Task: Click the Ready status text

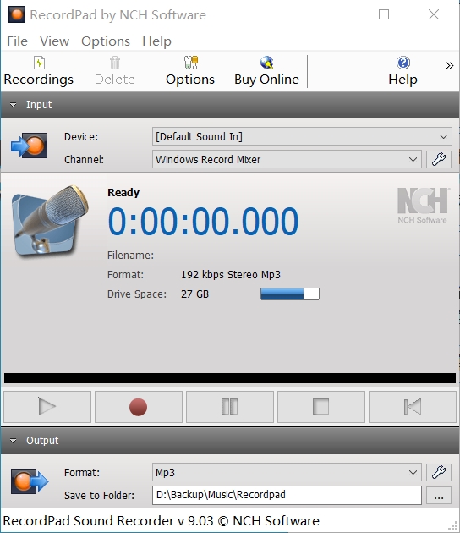Action: coord(123,192)
